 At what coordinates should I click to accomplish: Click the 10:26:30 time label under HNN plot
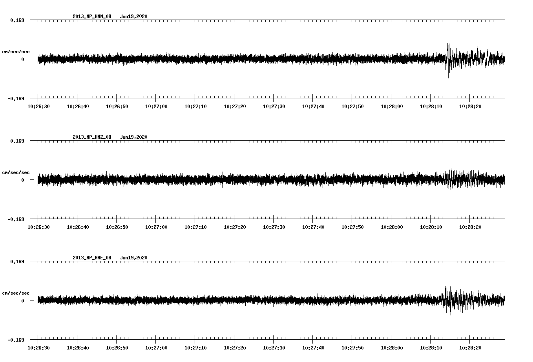coord(38,106)
